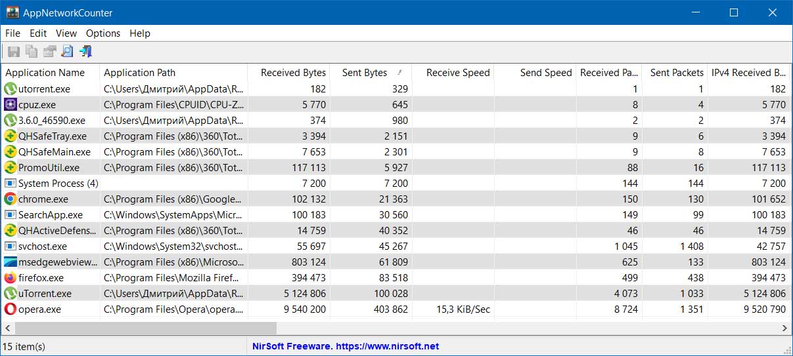Click the scrollbar left arrow
This screenshot has height=356, width=793.
[x=9, y=327]
